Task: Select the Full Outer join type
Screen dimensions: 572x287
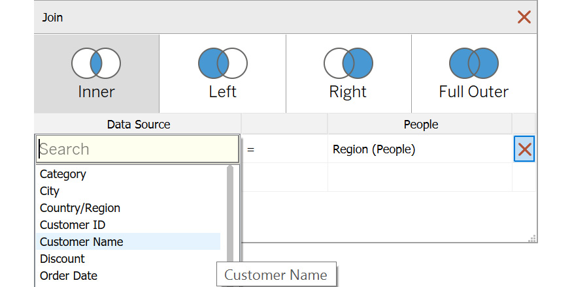Action: (x=474, y=74)
